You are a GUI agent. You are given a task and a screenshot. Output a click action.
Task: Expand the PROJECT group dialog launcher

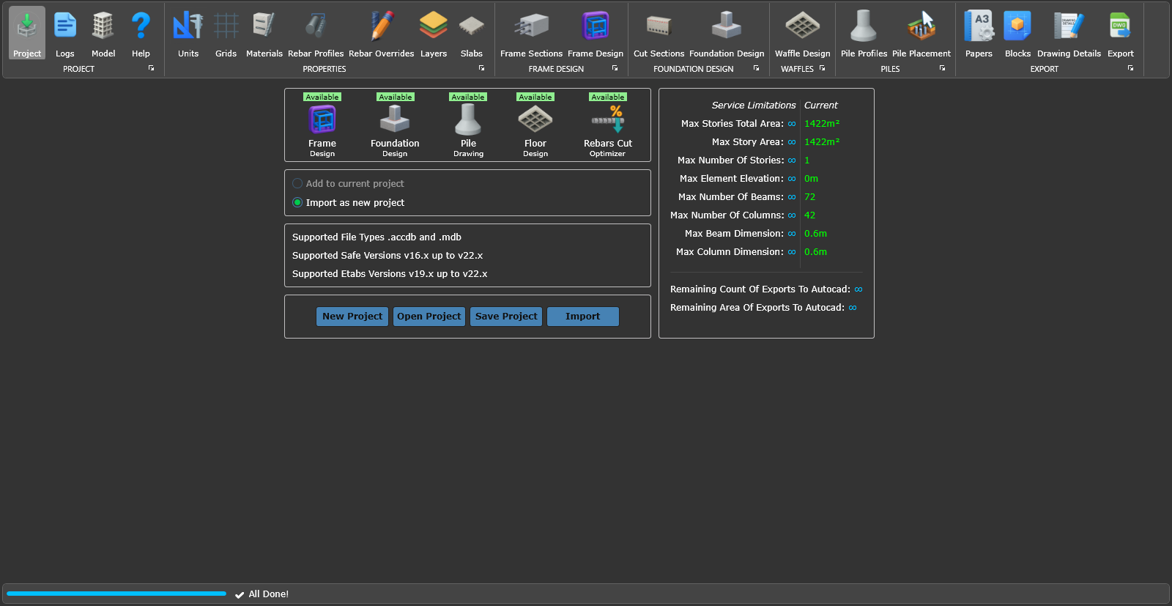[x=152, y=69]
